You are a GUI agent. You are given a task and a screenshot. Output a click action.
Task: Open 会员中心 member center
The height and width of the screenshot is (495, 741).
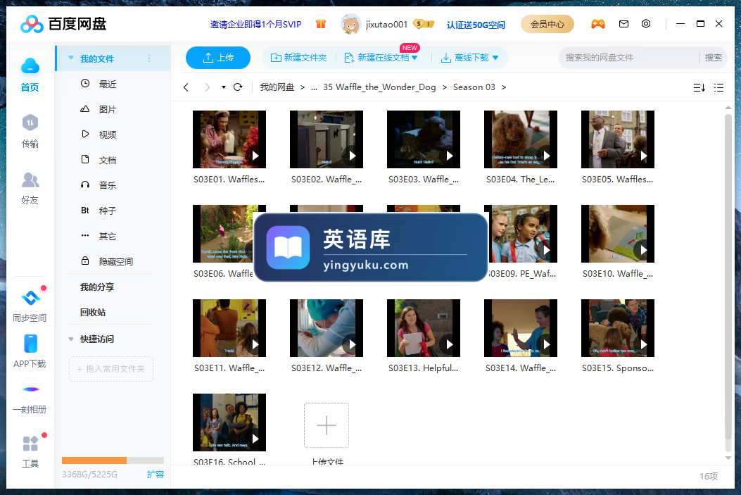click(x=547, y=24)
